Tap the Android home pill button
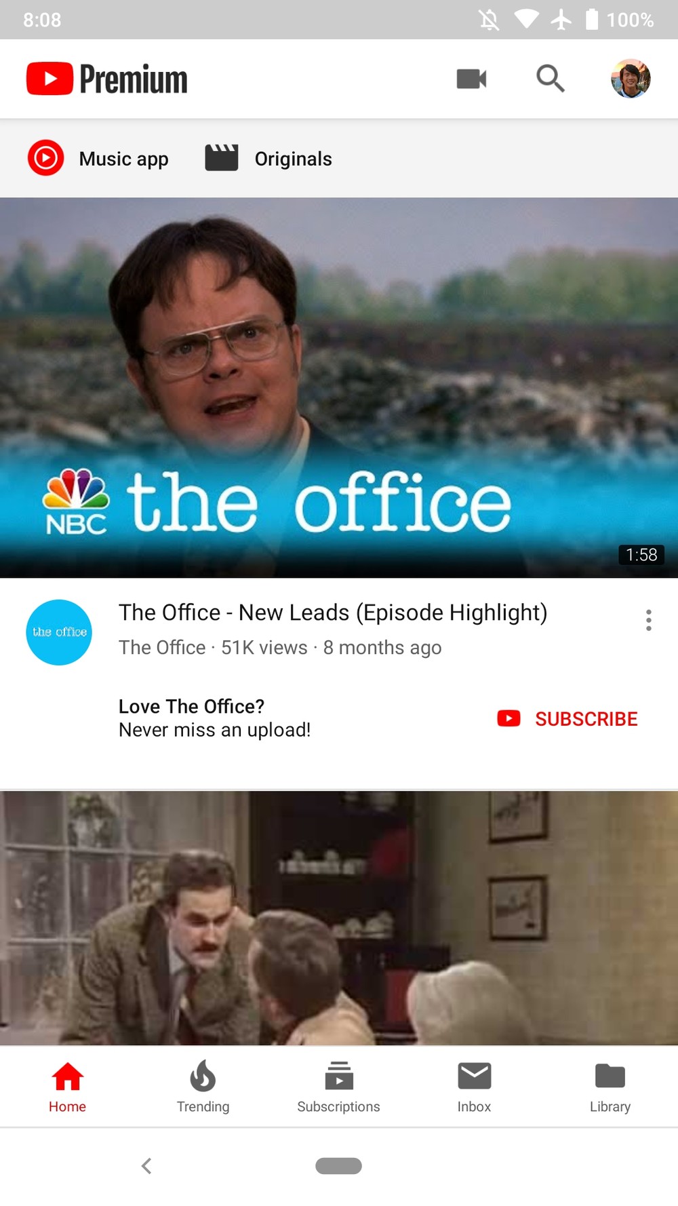Viewport: 678px width, 1206px height. [338, 1165]
